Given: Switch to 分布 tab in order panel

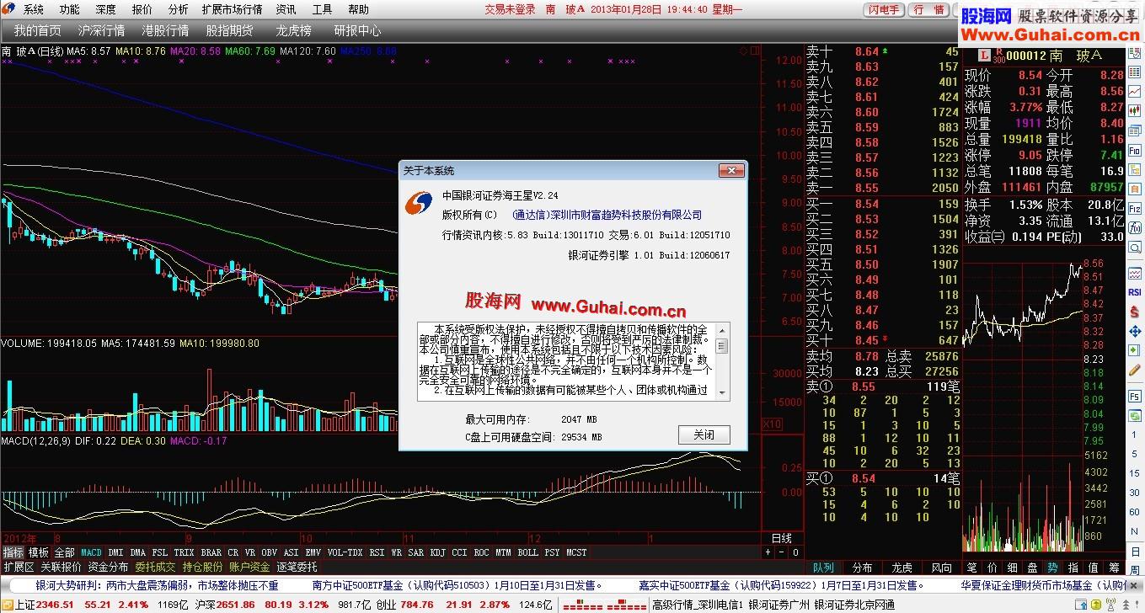Looking at the screenshot, I should [861, 568].
